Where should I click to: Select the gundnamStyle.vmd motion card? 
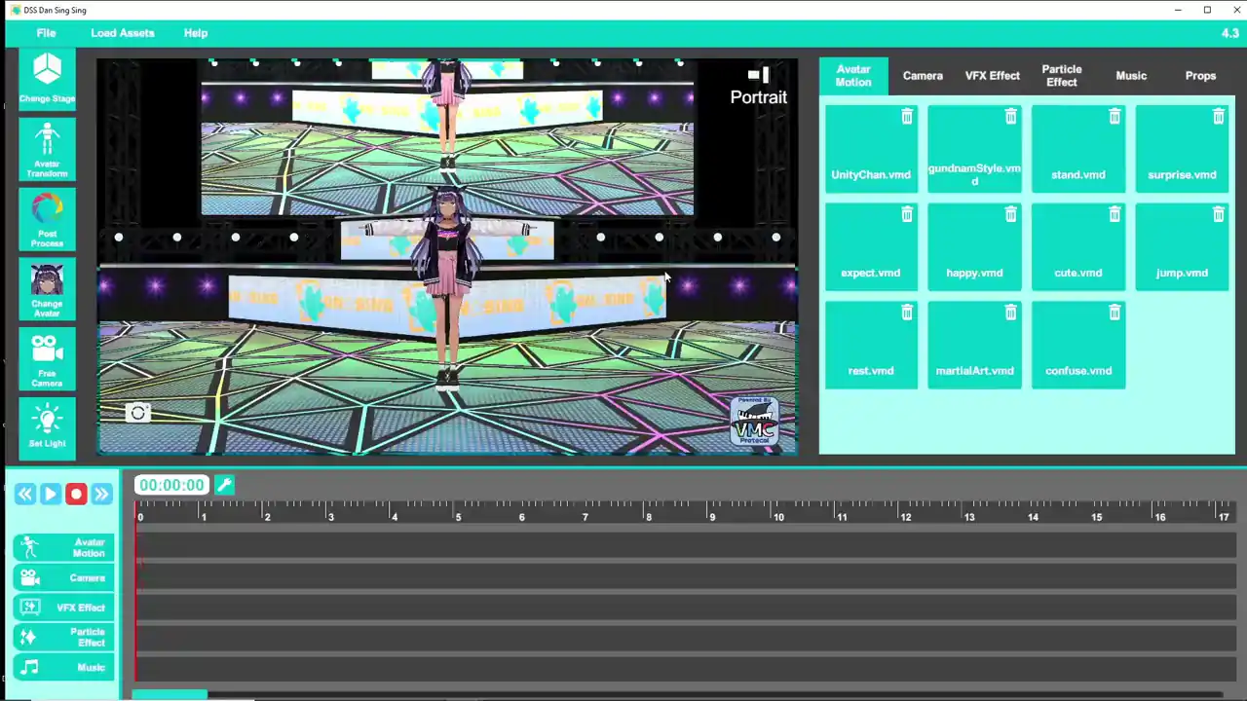tap(974, 149)
